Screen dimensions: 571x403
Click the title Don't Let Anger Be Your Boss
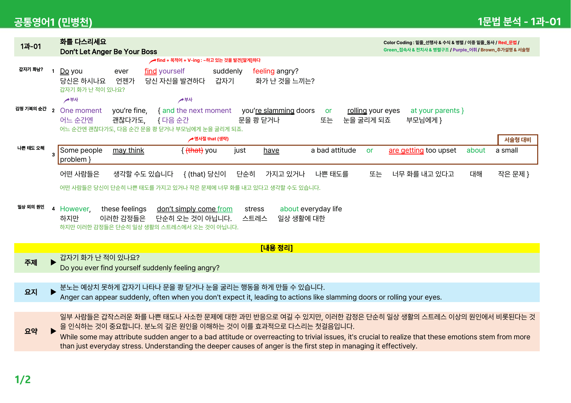click(109, 52)
